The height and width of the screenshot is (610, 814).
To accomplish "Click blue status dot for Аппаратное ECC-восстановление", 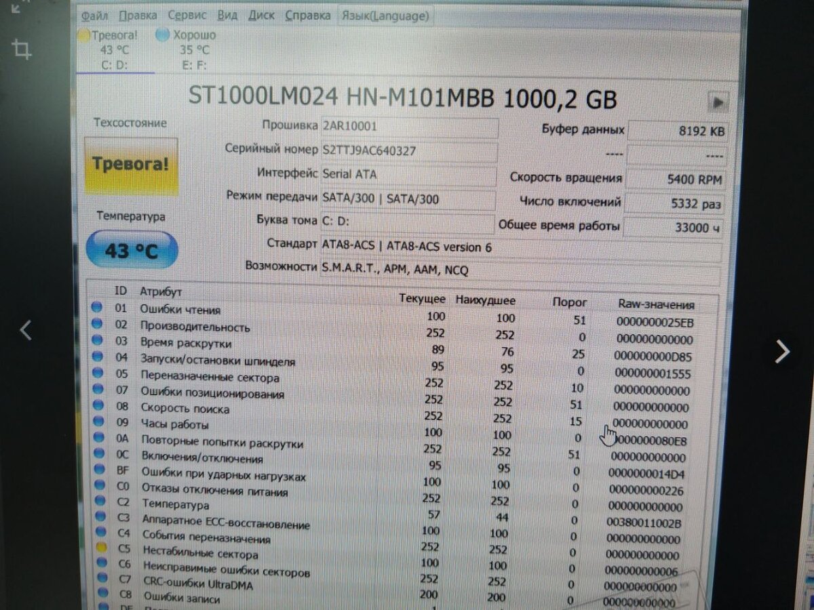I will click(x=101, y=516).
